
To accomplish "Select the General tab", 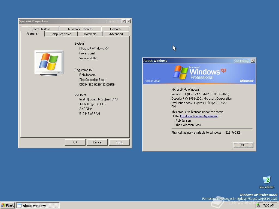I will point(32,33).
